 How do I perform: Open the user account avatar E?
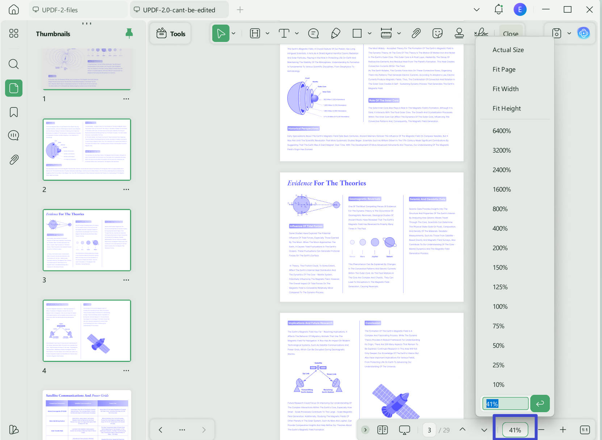520,10
